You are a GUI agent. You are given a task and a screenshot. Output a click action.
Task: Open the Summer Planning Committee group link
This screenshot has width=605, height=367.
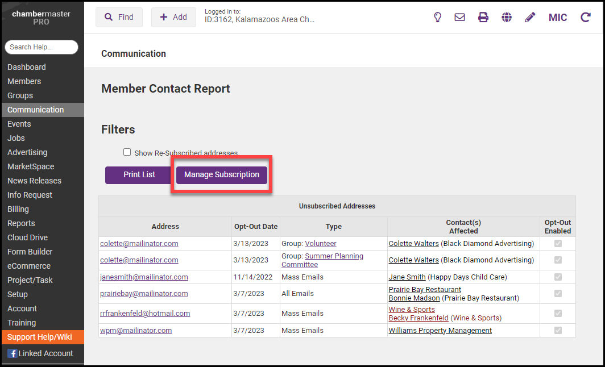coord(334,256)
